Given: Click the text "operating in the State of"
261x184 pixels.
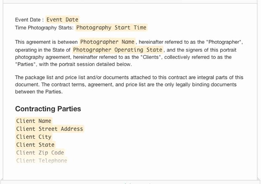Looking at the screenshot, I should coord(43,50).
